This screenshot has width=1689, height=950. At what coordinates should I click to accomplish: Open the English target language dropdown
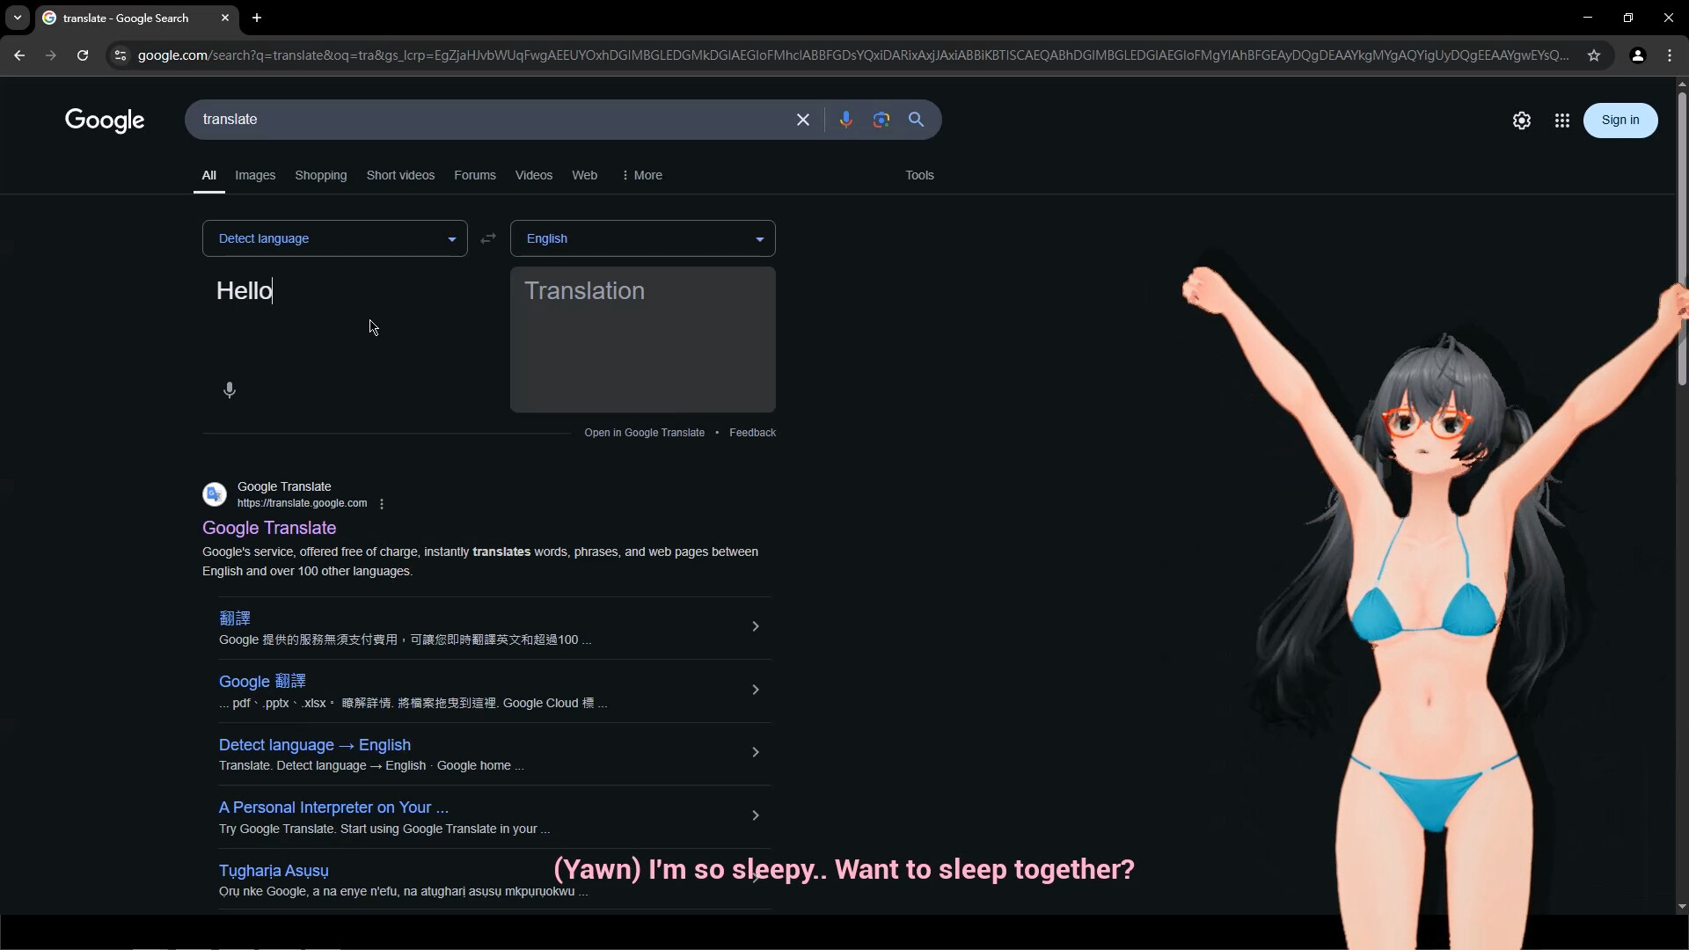(x=642, y=238)
